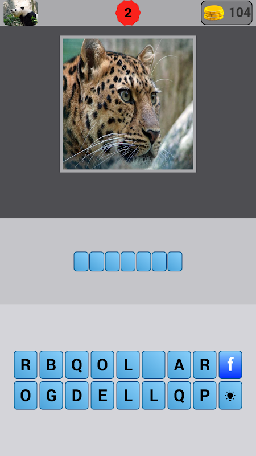Select the letter P tile

205,396
